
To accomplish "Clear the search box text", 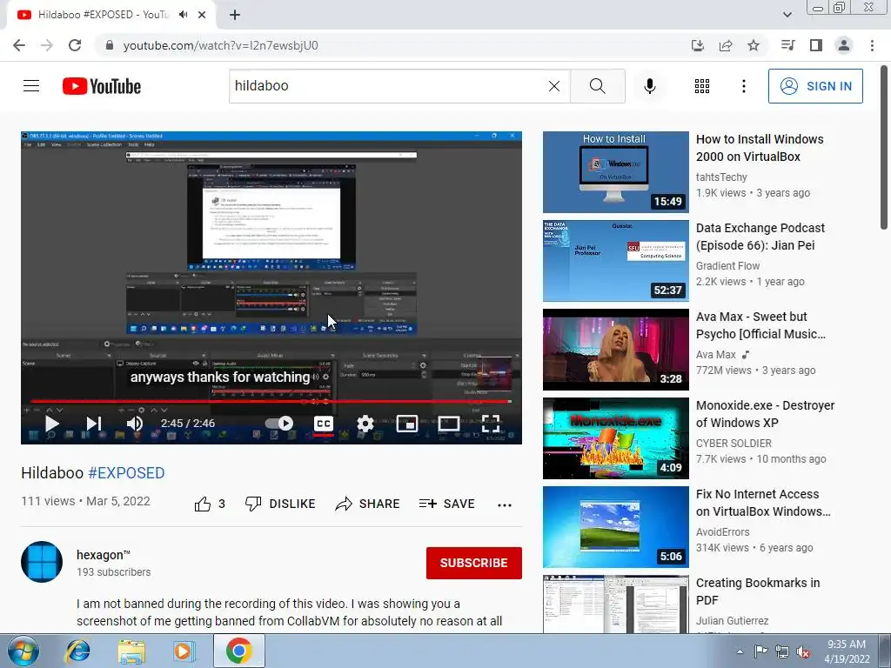I will [554, 86].
